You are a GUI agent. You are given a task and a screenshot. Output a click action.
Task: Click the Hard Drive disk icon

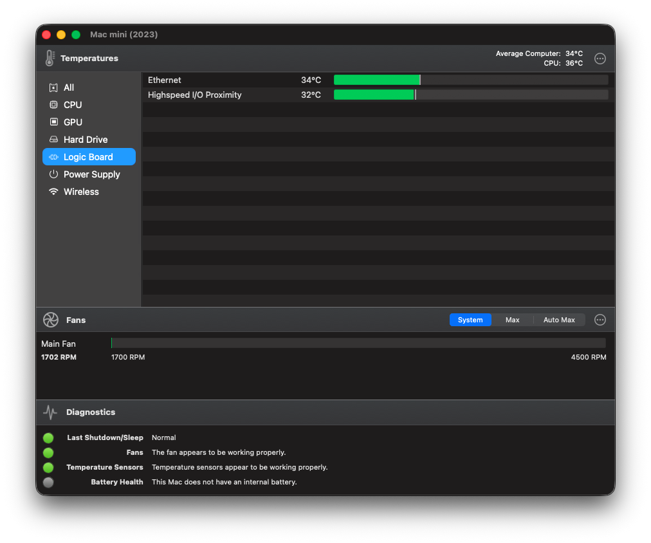(x=53, y=140)
